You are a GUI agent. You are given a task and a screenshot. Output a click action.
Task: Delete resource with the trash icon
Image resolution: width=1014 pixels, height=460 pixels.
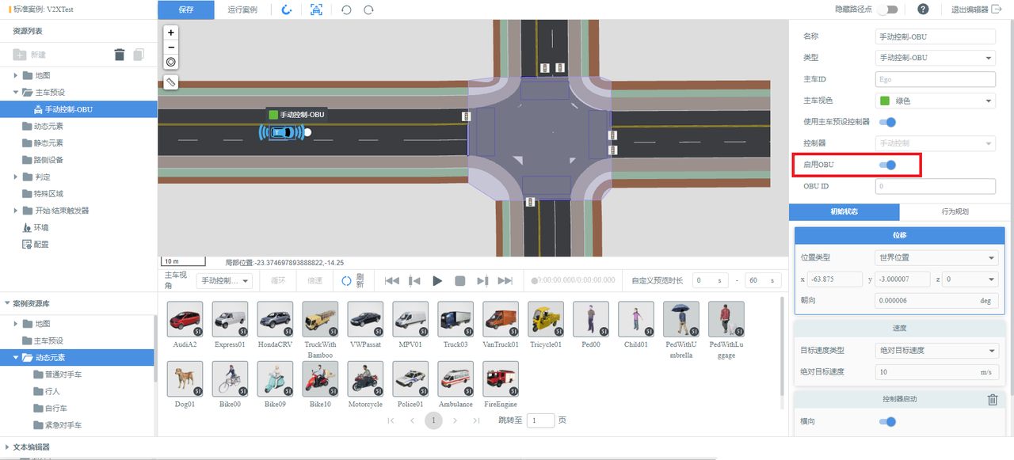pyautogui.click(x=120, y=55)
